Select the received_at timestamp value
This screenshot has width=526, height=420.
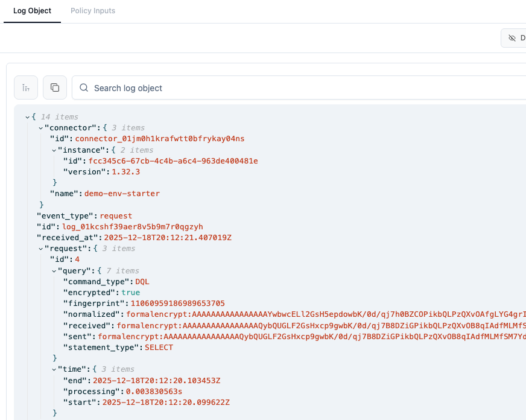point(169,237)
